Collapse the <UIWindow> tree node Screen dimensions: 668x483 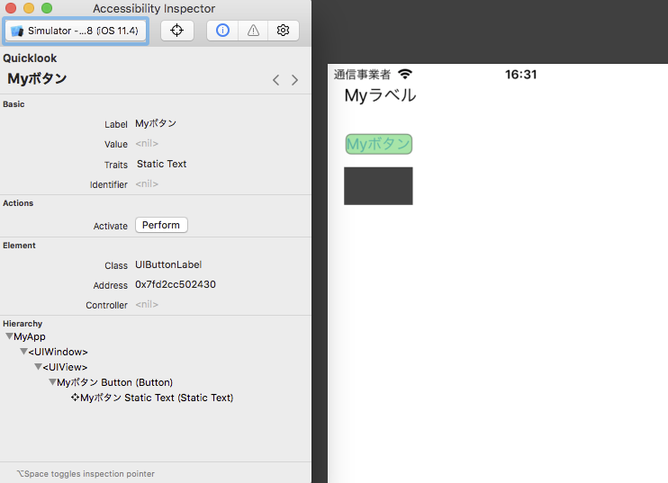[x=23, y=352]
